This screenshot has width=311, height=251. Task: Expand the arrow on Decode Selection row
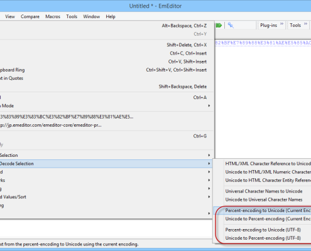click(209, 164)
